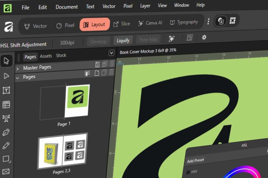Open the Help menu
The image size is (268, 178).
200,5
